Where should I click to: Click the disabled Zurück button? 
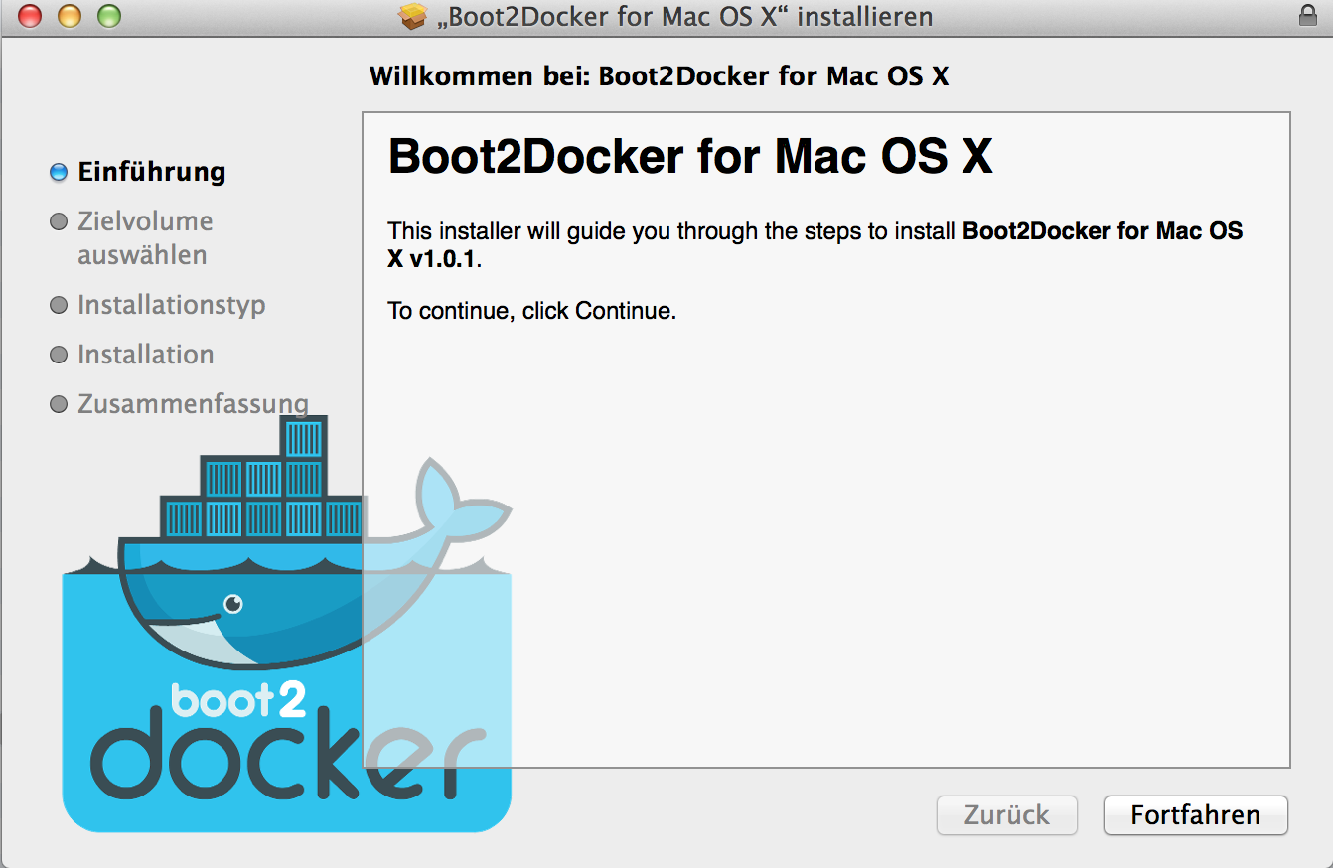click(x=1007, y=815)
